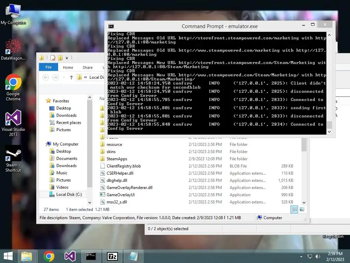Select the CSERHelper.dll file
The height and width of the screenshot is (263, 350).
pyautogui.click(x=120, y=173)
